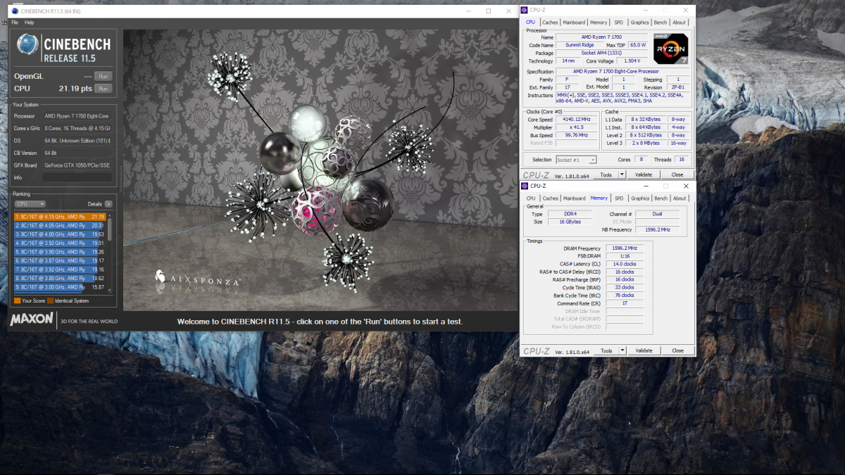This screenshot has width=845, height=475.
Task: Click the GFX Board value GeForce GTX 1050
Action: coord(77,165)
